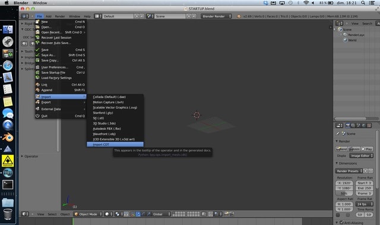Open the Render Presets button

tap(349, 171)
